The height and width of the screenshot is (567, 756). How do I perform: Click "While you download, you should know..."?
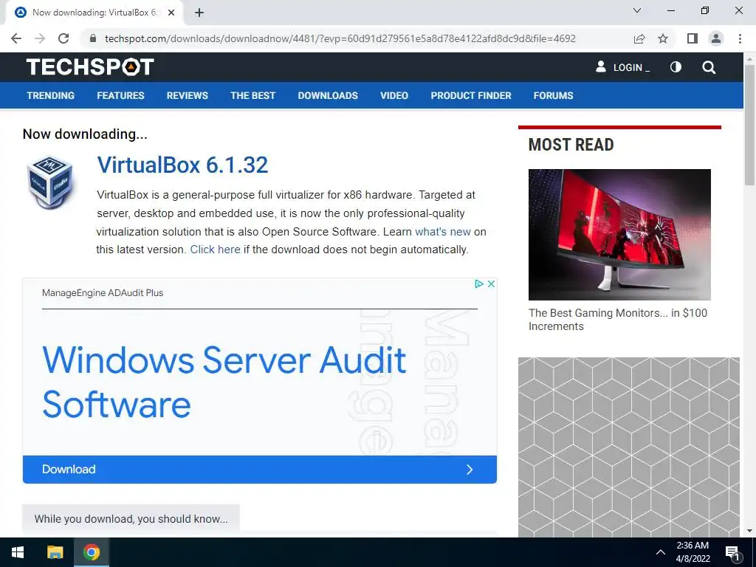(131, 519)
